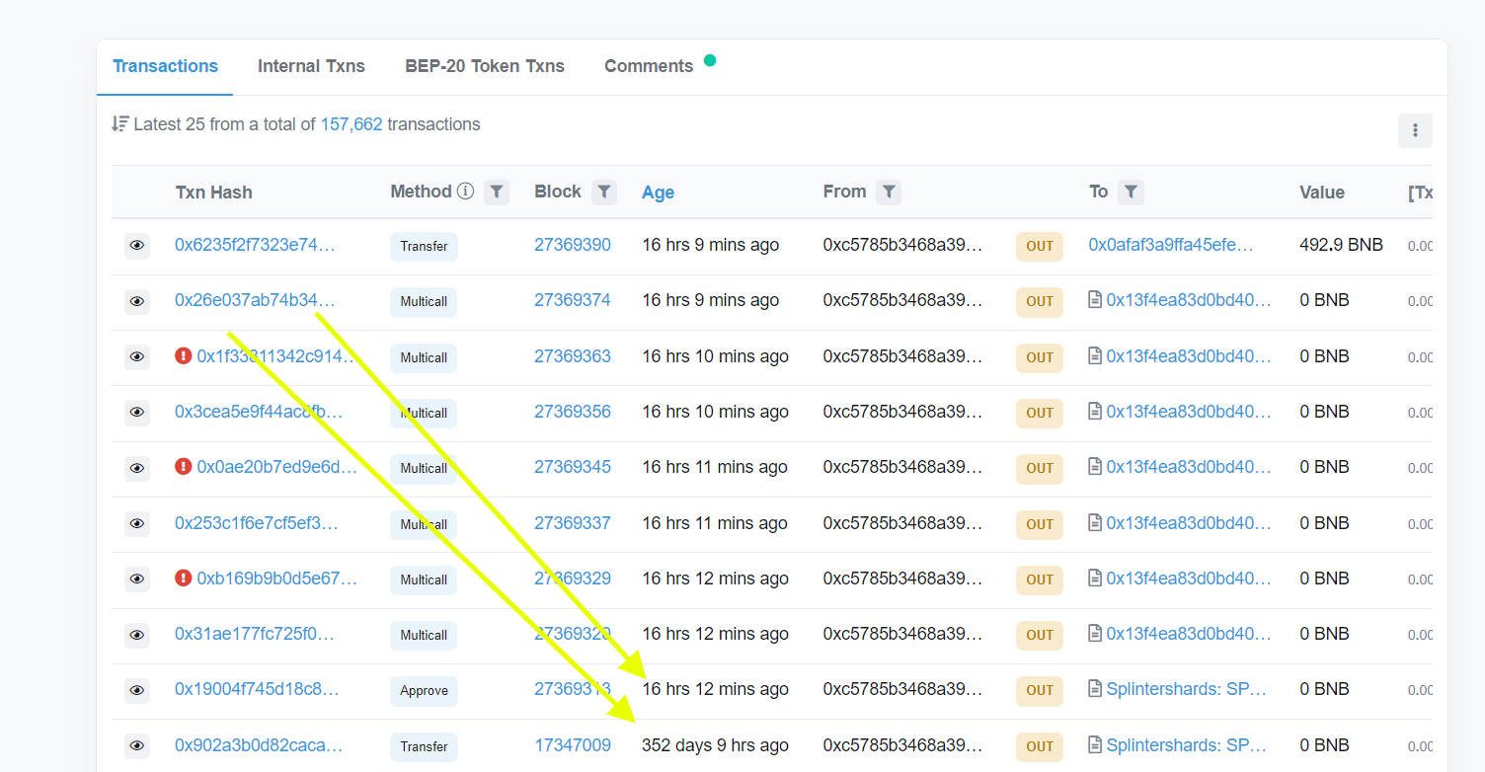Open BEP-20 Token Txns tab
1485x772 pixels.
point(485,66)
